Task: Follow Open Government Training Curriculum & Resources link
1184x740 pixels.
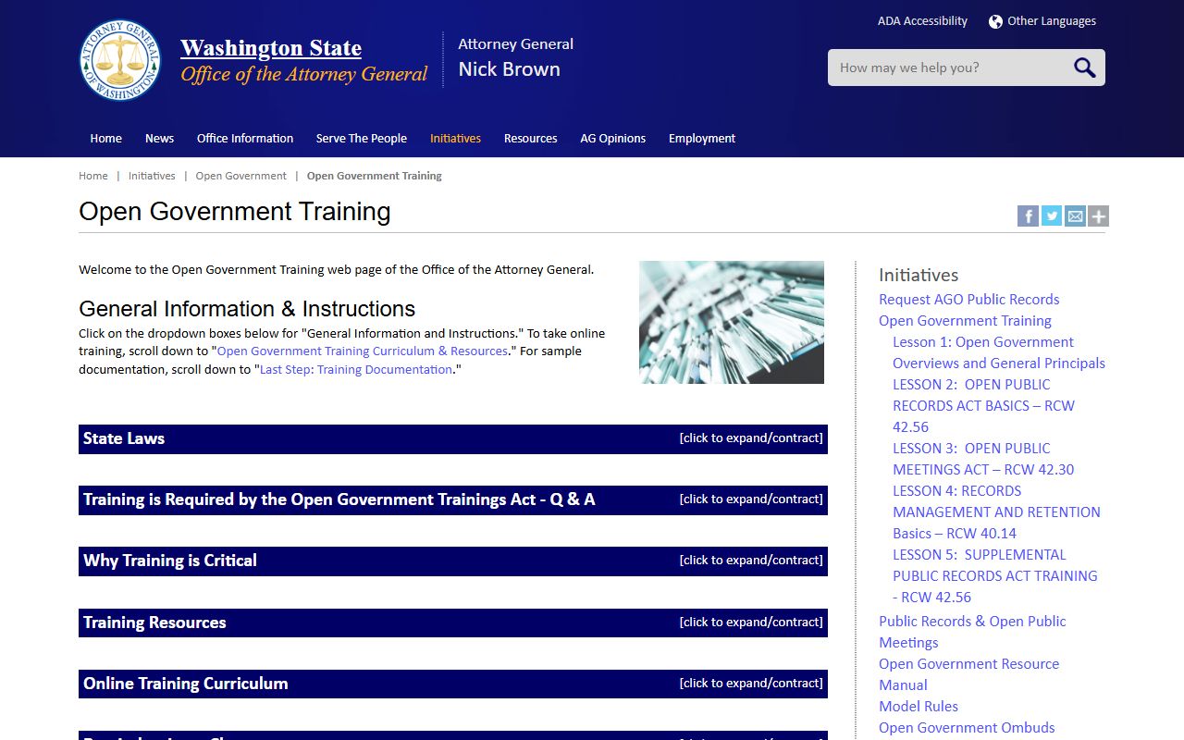Action: [x=363, y=351]
